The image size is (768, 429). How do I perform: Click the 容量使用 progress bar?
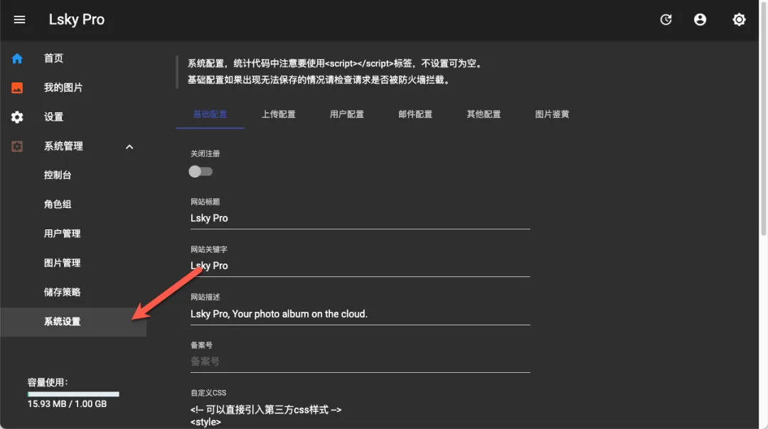pos(73,393)
